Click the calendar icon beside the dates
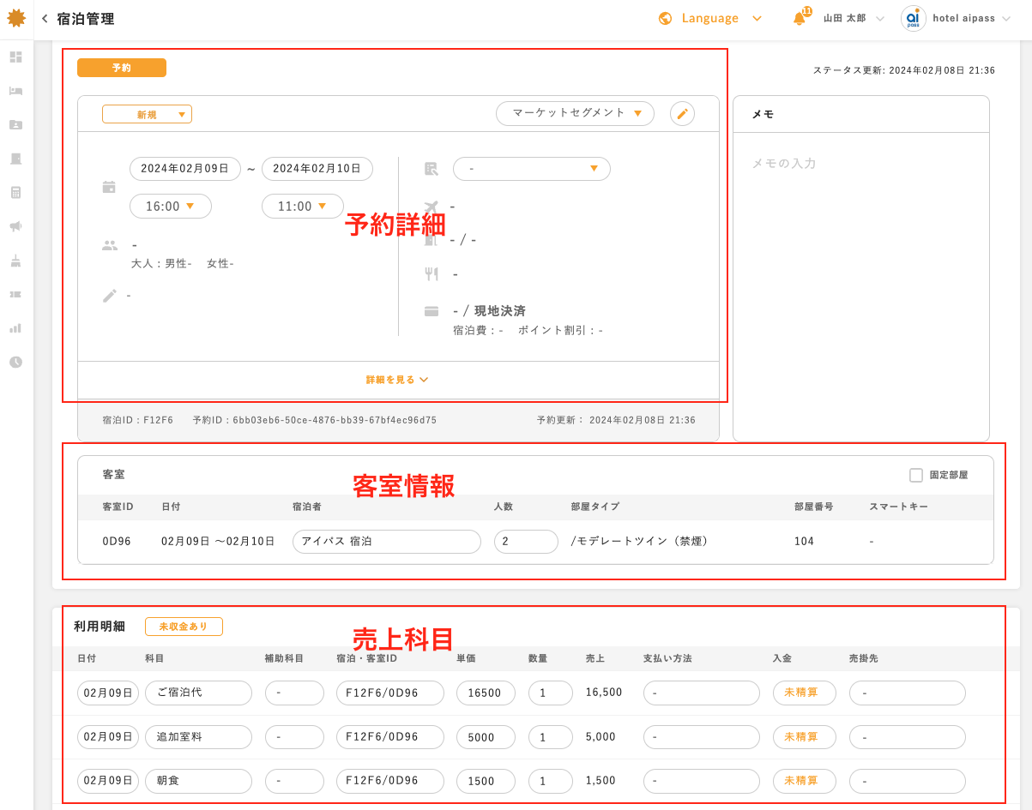 109,187
